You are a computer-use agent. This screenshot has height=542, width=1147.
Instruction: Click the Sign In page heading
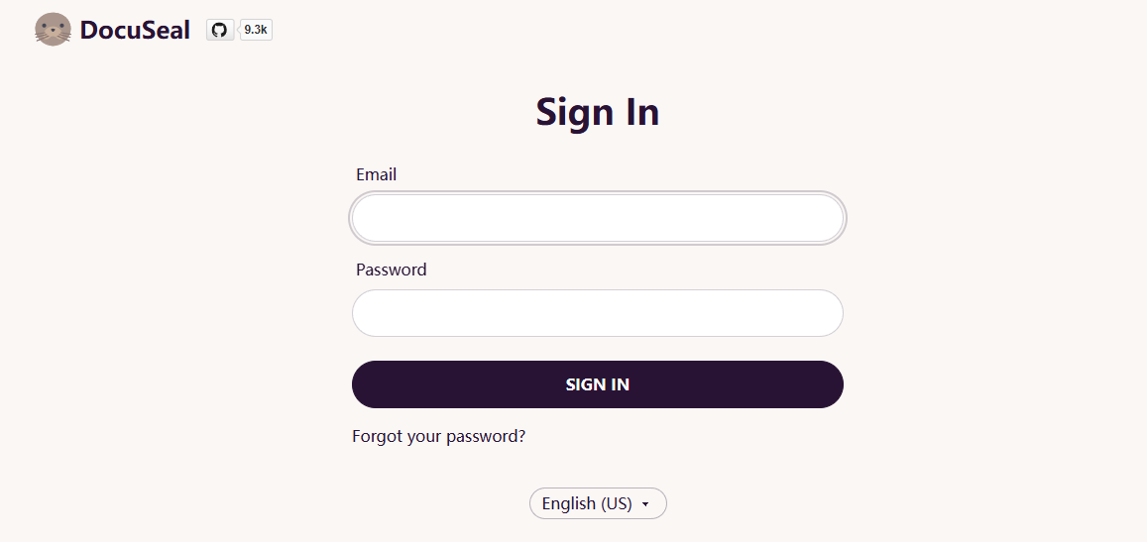point(598,112)
